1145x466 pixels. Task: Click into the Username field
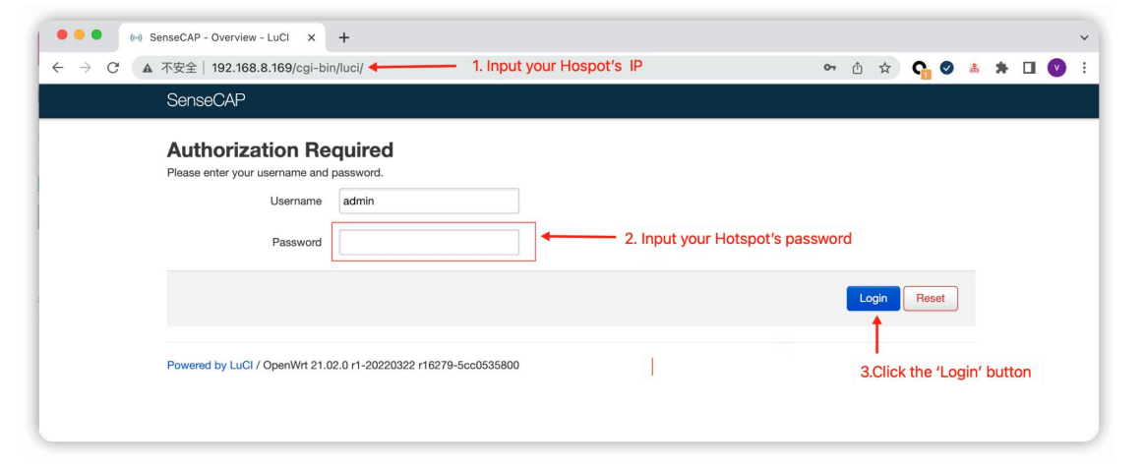tap(429, 201)
